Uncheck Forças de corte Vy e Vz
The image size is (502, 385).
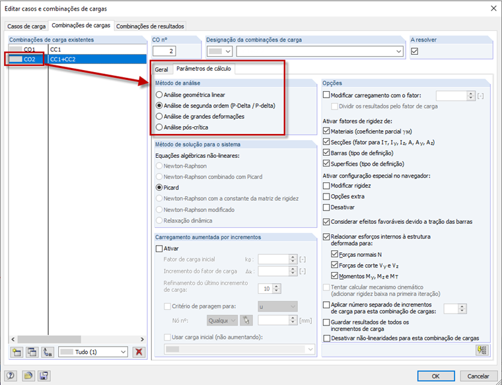click(335, 265)
